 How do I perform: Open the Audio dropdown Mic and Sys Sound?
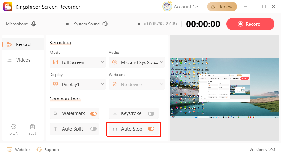(x=136, y=62)
